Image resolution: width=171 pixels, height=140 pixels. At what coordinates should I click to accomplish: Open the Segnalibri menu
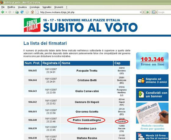point(47,7)
